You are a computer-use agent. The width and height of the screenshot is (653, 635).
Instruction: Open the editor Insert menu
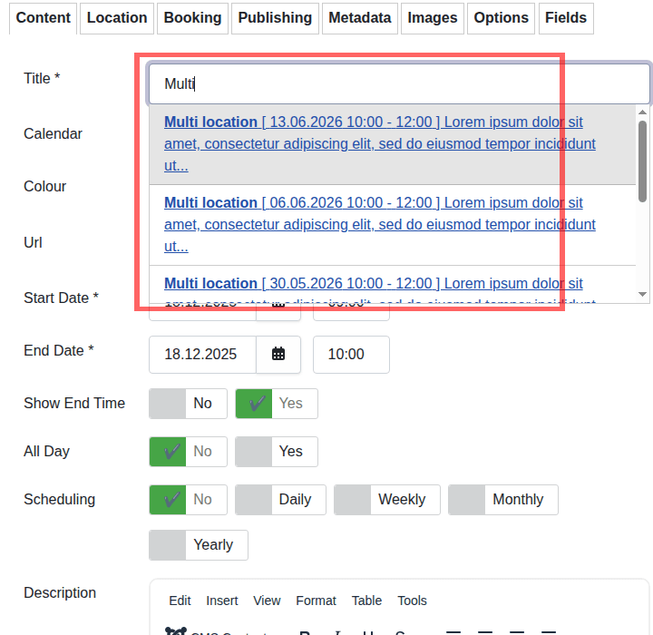[222, 601]
